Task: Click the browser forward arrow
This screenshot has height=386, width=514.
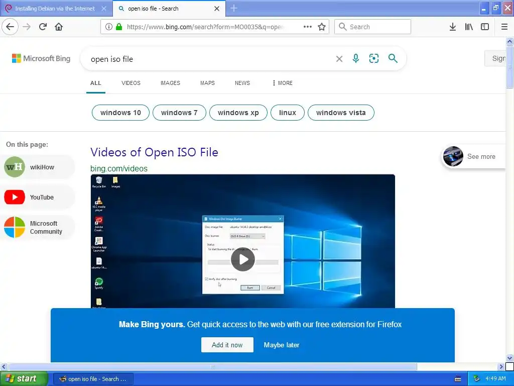Action: (27, 27)
